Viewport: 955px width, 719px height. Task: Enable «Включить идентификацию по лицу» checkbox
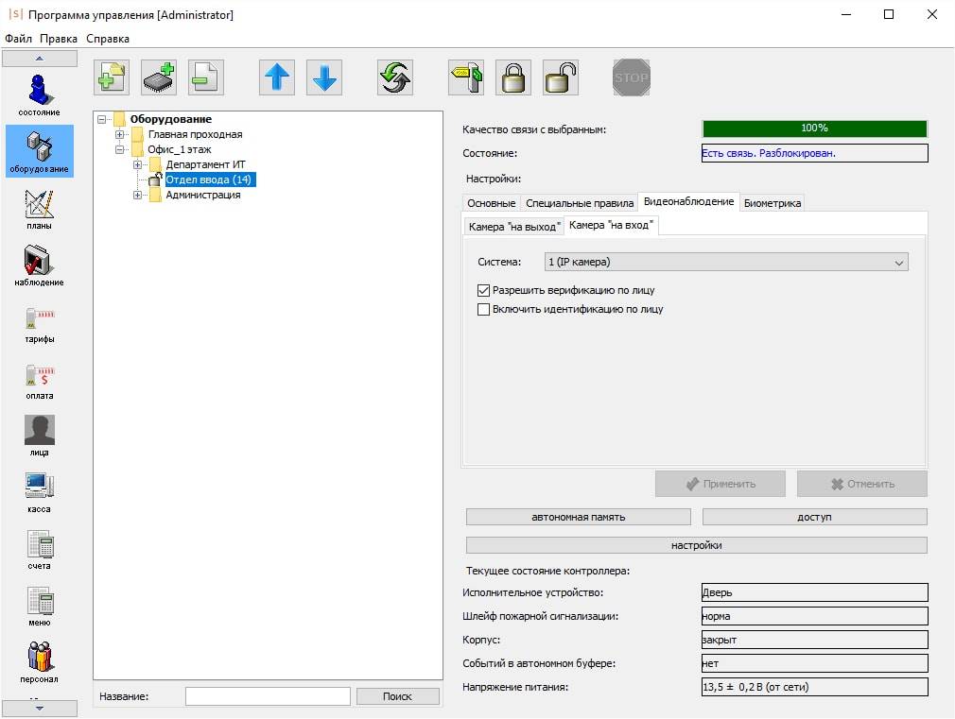[484, 309]
